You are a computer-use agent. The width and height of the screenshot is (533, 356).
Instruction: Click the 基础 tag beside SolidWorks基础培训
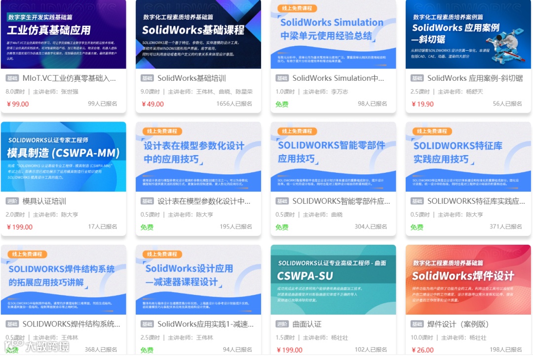coord(147,78)
